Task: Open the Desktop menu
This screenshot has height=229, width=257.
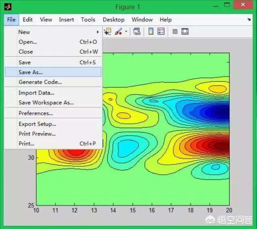Action: click(113, 19)
